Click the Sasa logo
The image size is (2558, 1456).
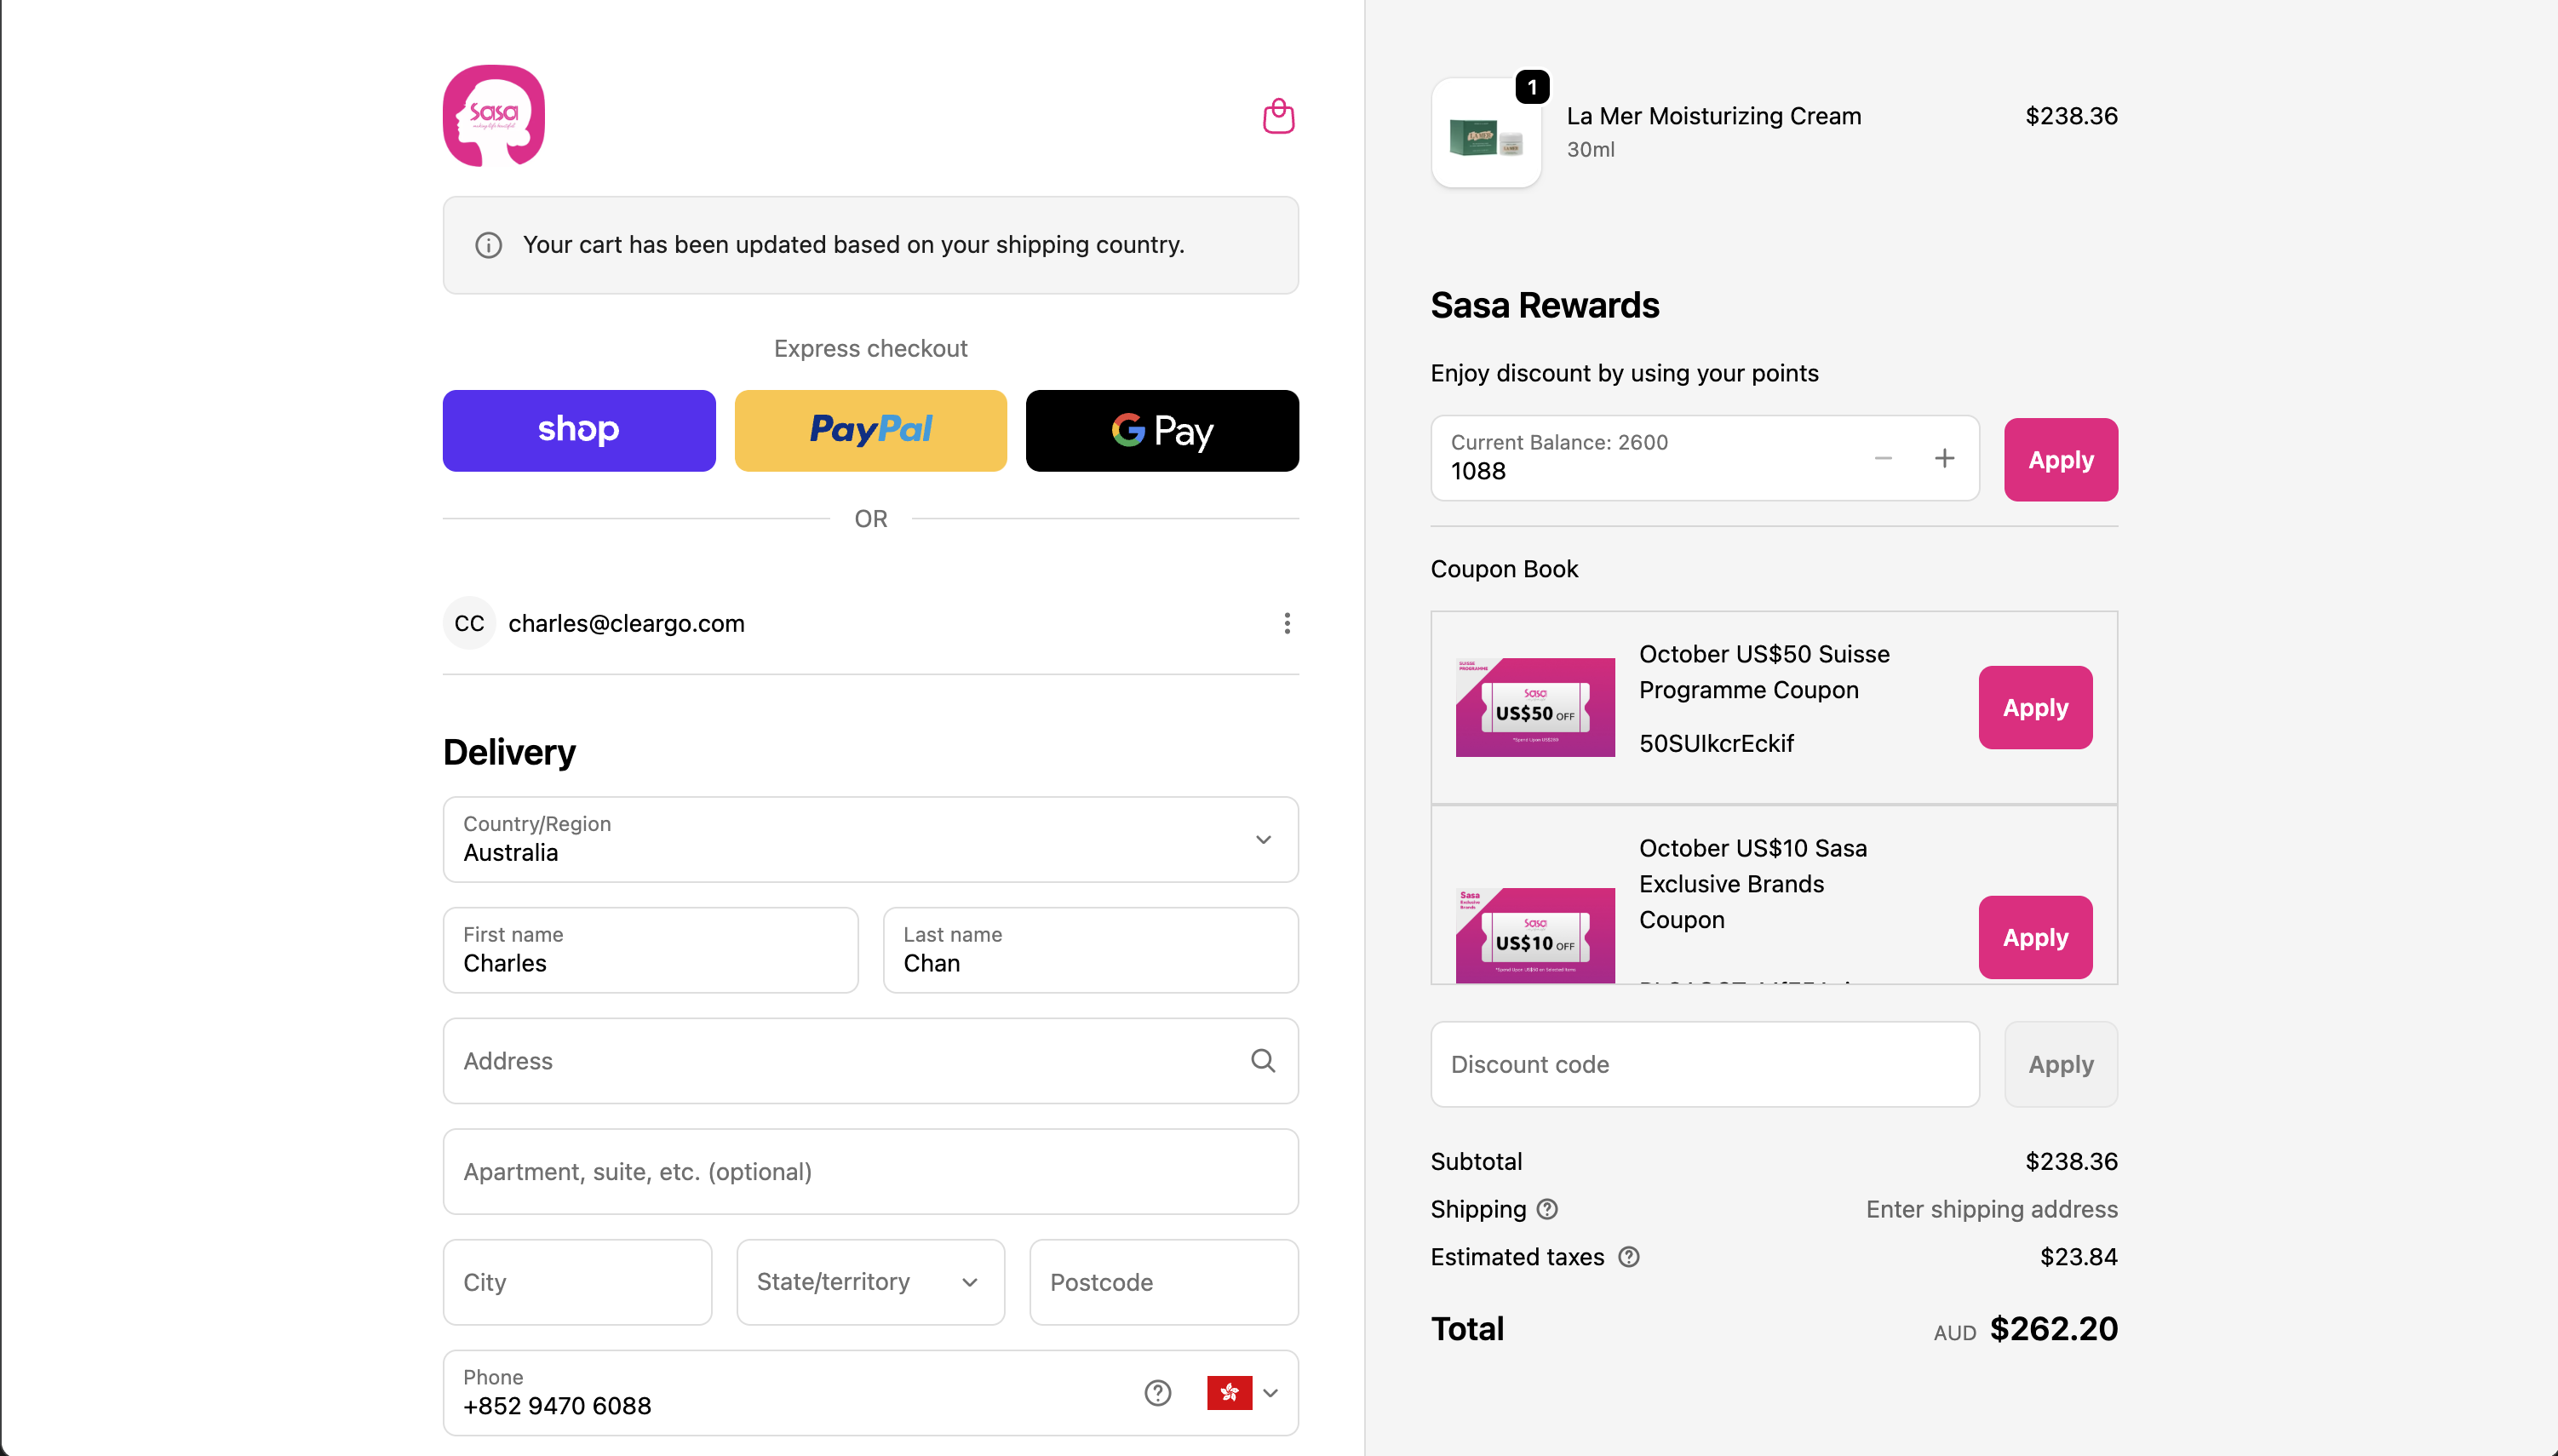coord(493,115)
